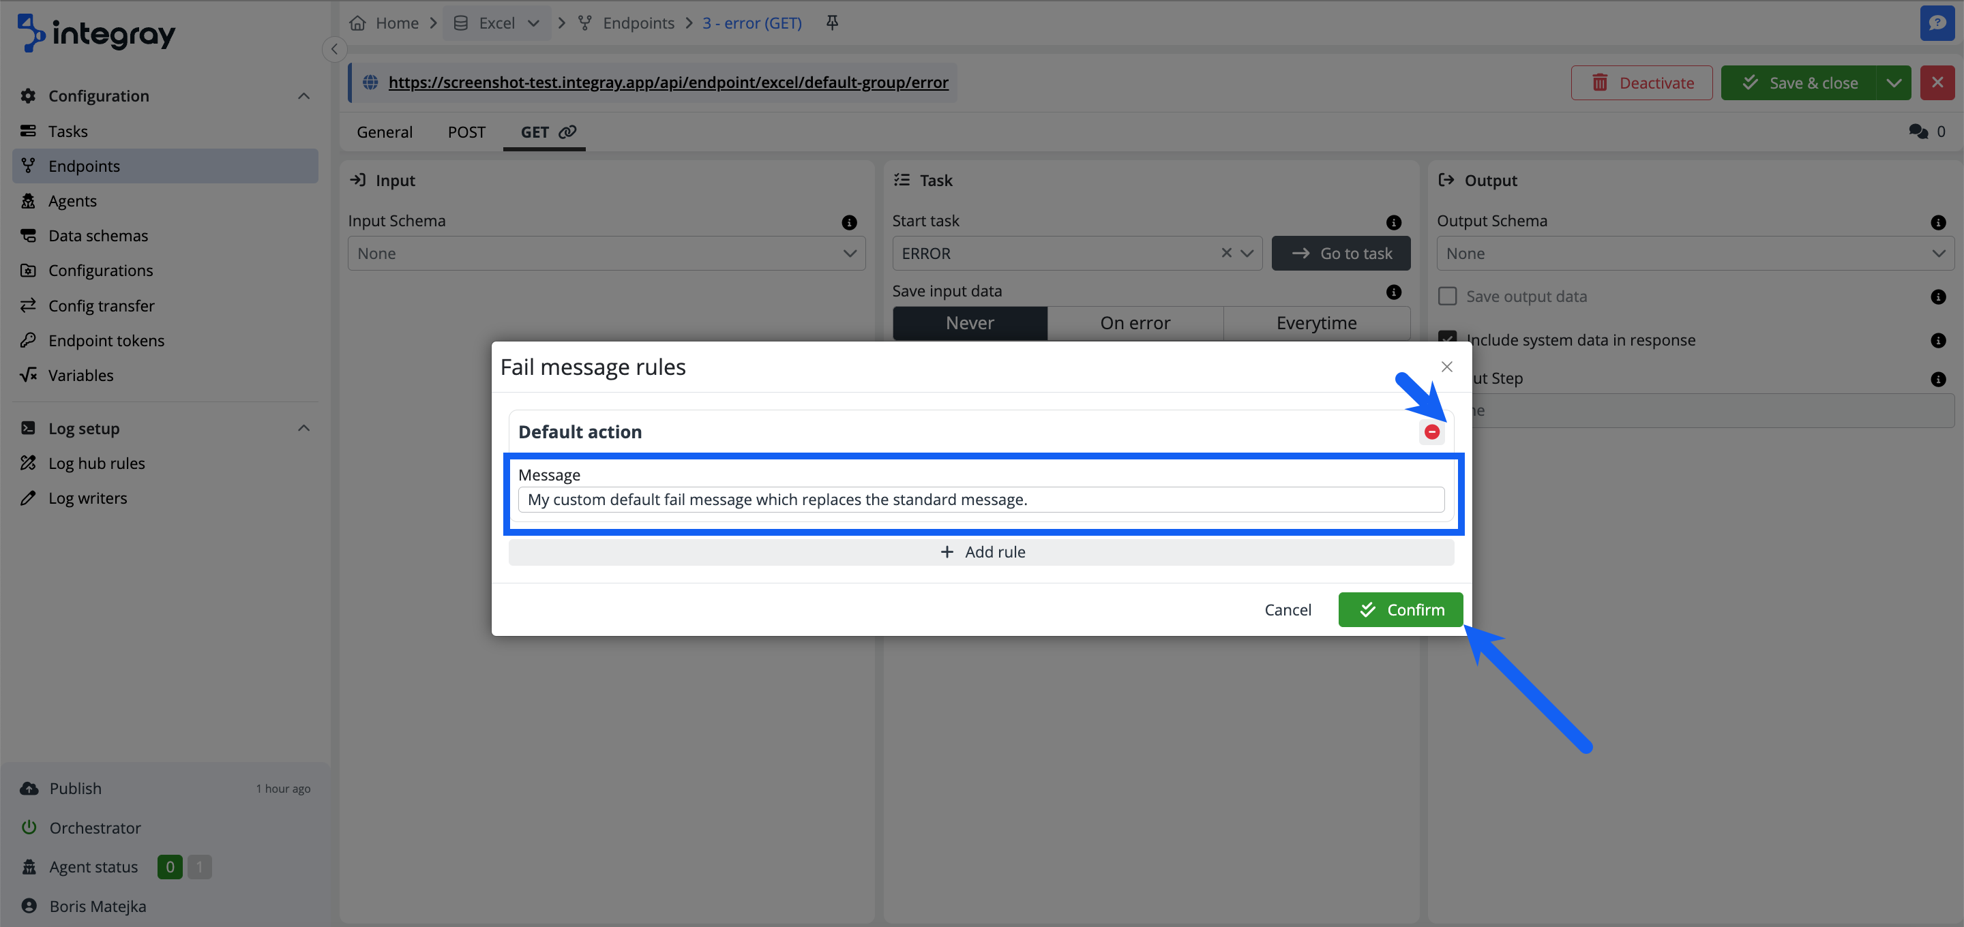Screen dimensions: 1964x927
Task: Collapse sidebar with the arrow circle icon
Action: click(x=334, y=49)
